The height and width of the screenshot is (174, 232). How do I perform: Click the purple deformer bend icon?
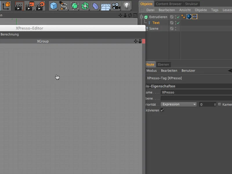point(95,6)
